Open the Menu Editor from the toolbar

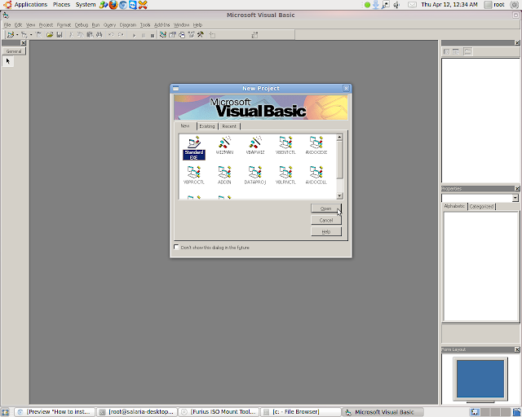coord(38,34)
